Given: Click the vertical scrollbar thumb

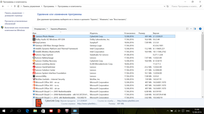Looking at the screenshot, I should pyautogui.click(x=202, y=52).
